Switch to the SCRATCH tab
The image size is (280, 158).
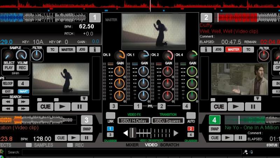tap(169, 145)
